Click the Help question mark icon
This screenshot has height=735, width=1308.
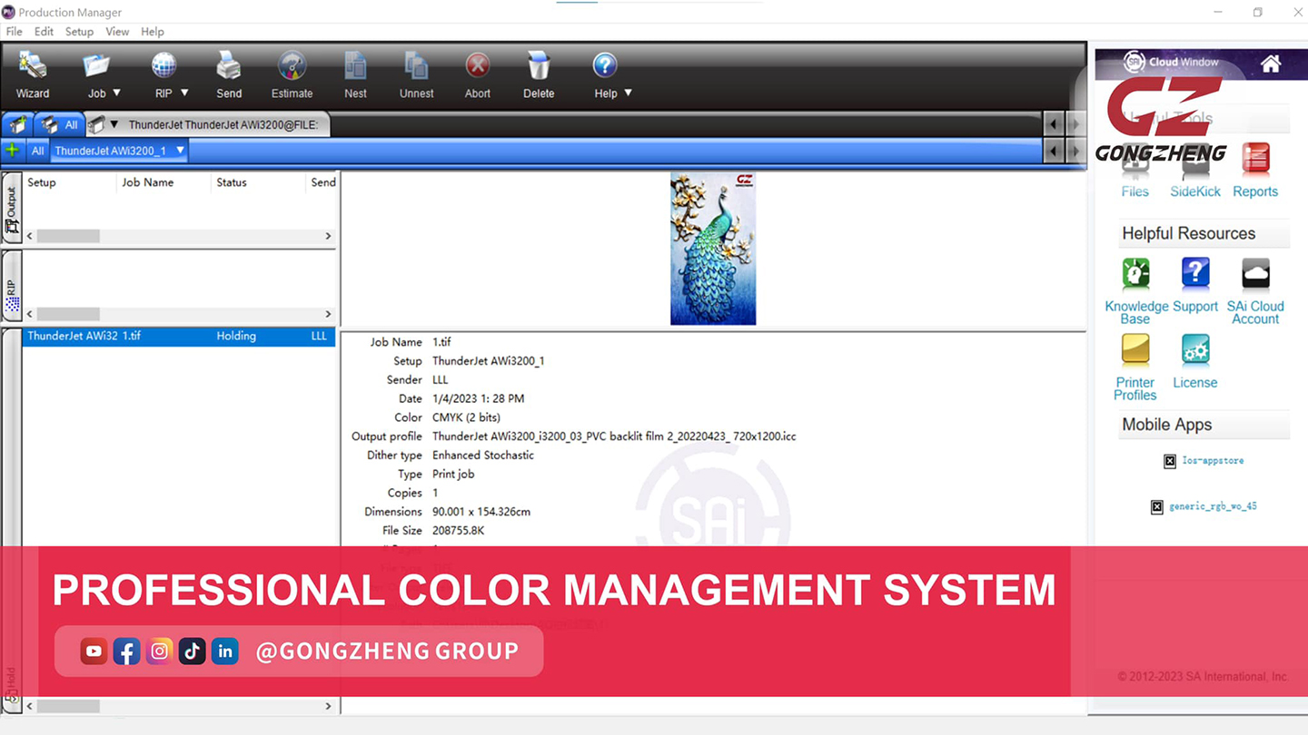click(605, 66)
